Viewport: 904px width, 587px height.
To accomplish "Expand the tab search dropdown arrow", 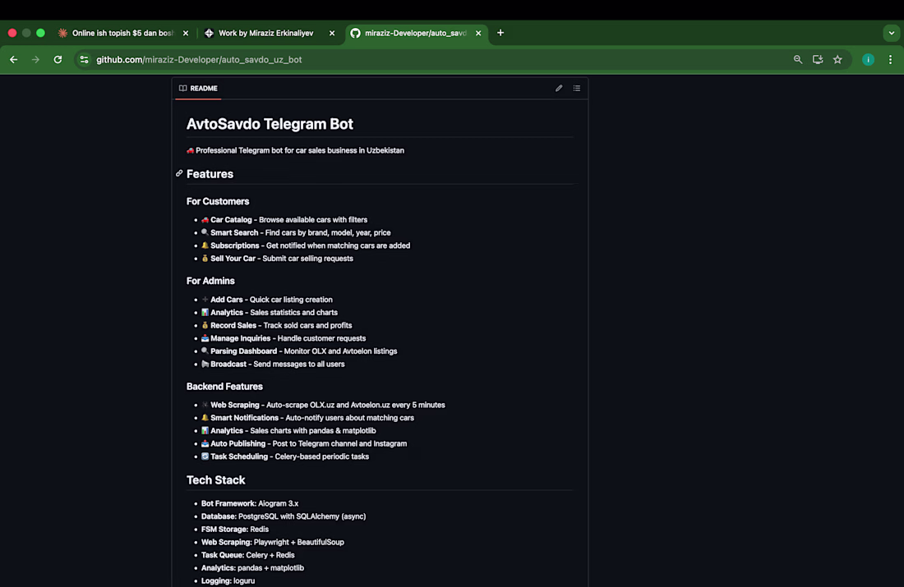I will pos(892,33).
